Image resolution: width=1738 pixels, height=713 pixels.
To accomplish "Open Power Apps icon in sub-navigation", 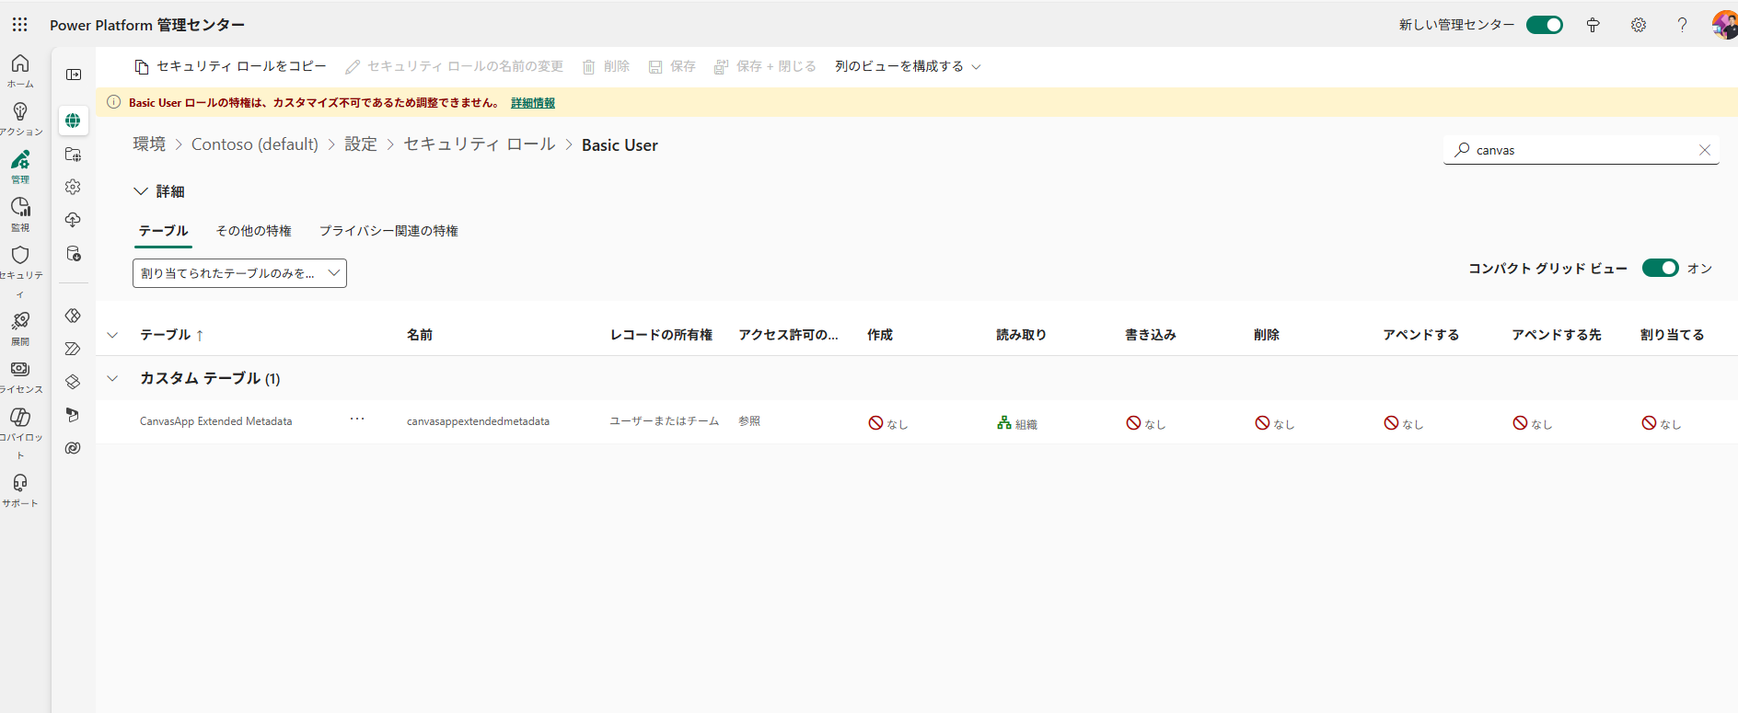I will coord(73,316).
